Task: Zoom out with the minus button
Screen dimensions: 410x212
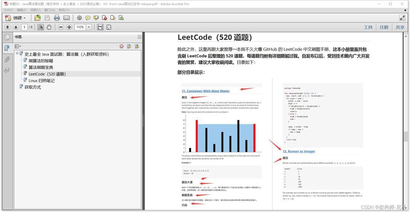Action: click(61, 27)
